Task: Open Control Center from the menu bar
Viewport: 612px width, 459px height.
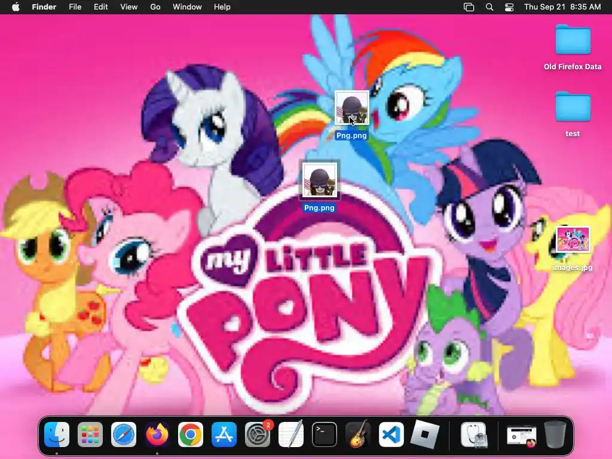Action: click(x=509, y=7)
